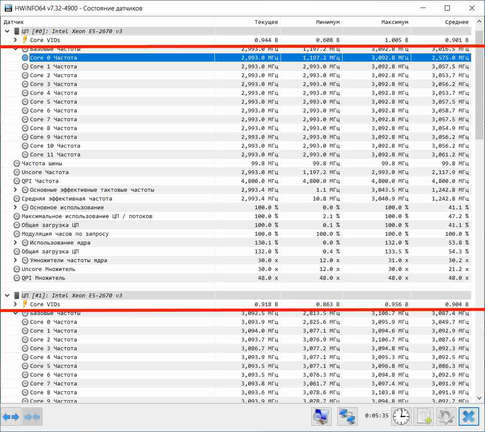Click clock icon of Core 8 Частота, 3,054.9 average
This screenshot has width=485, height=432.
click(x=25, y=128)
